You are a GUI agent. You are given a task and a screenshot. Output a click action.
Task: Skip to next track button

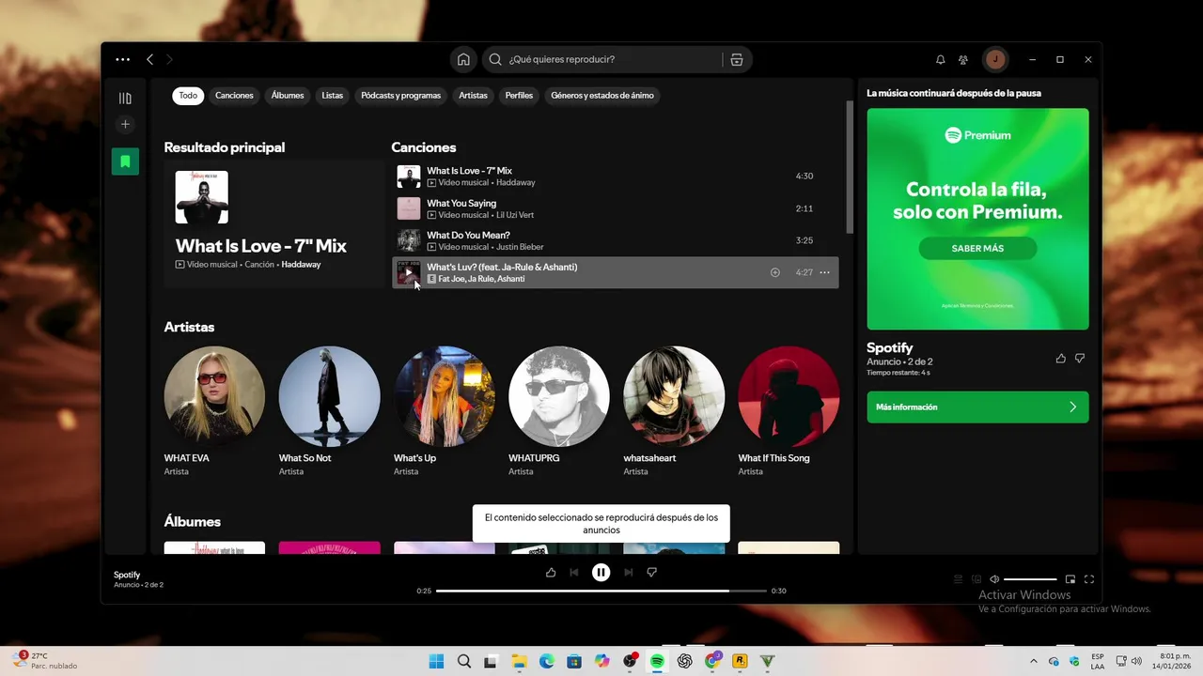pyautogui.click(x=629, y=572)
